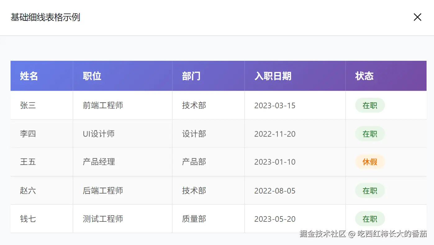
Task: Select the name 张三 in the table
Action: pos(28,105)
